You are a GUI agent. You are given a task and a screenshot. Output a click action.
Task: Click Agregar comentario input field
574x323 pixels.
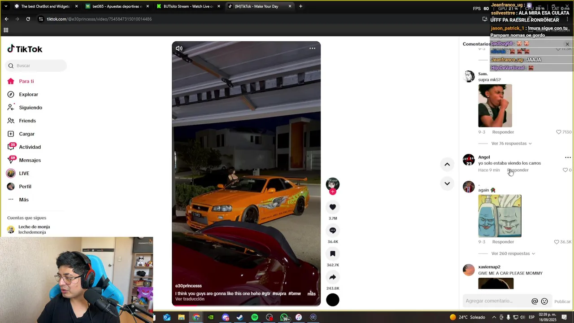coord(497,301)
